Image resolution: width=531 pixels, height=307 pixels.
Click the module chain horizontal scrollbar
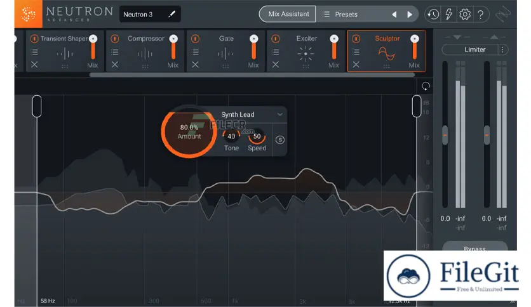[252, 75]
